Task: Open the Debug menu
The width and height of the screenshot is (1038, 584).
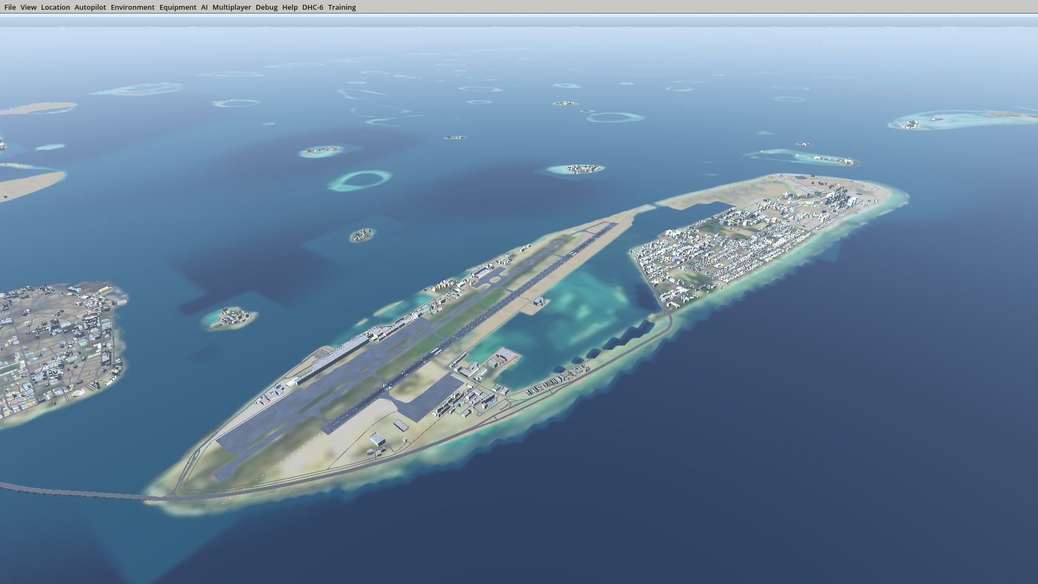Action: 267,7
